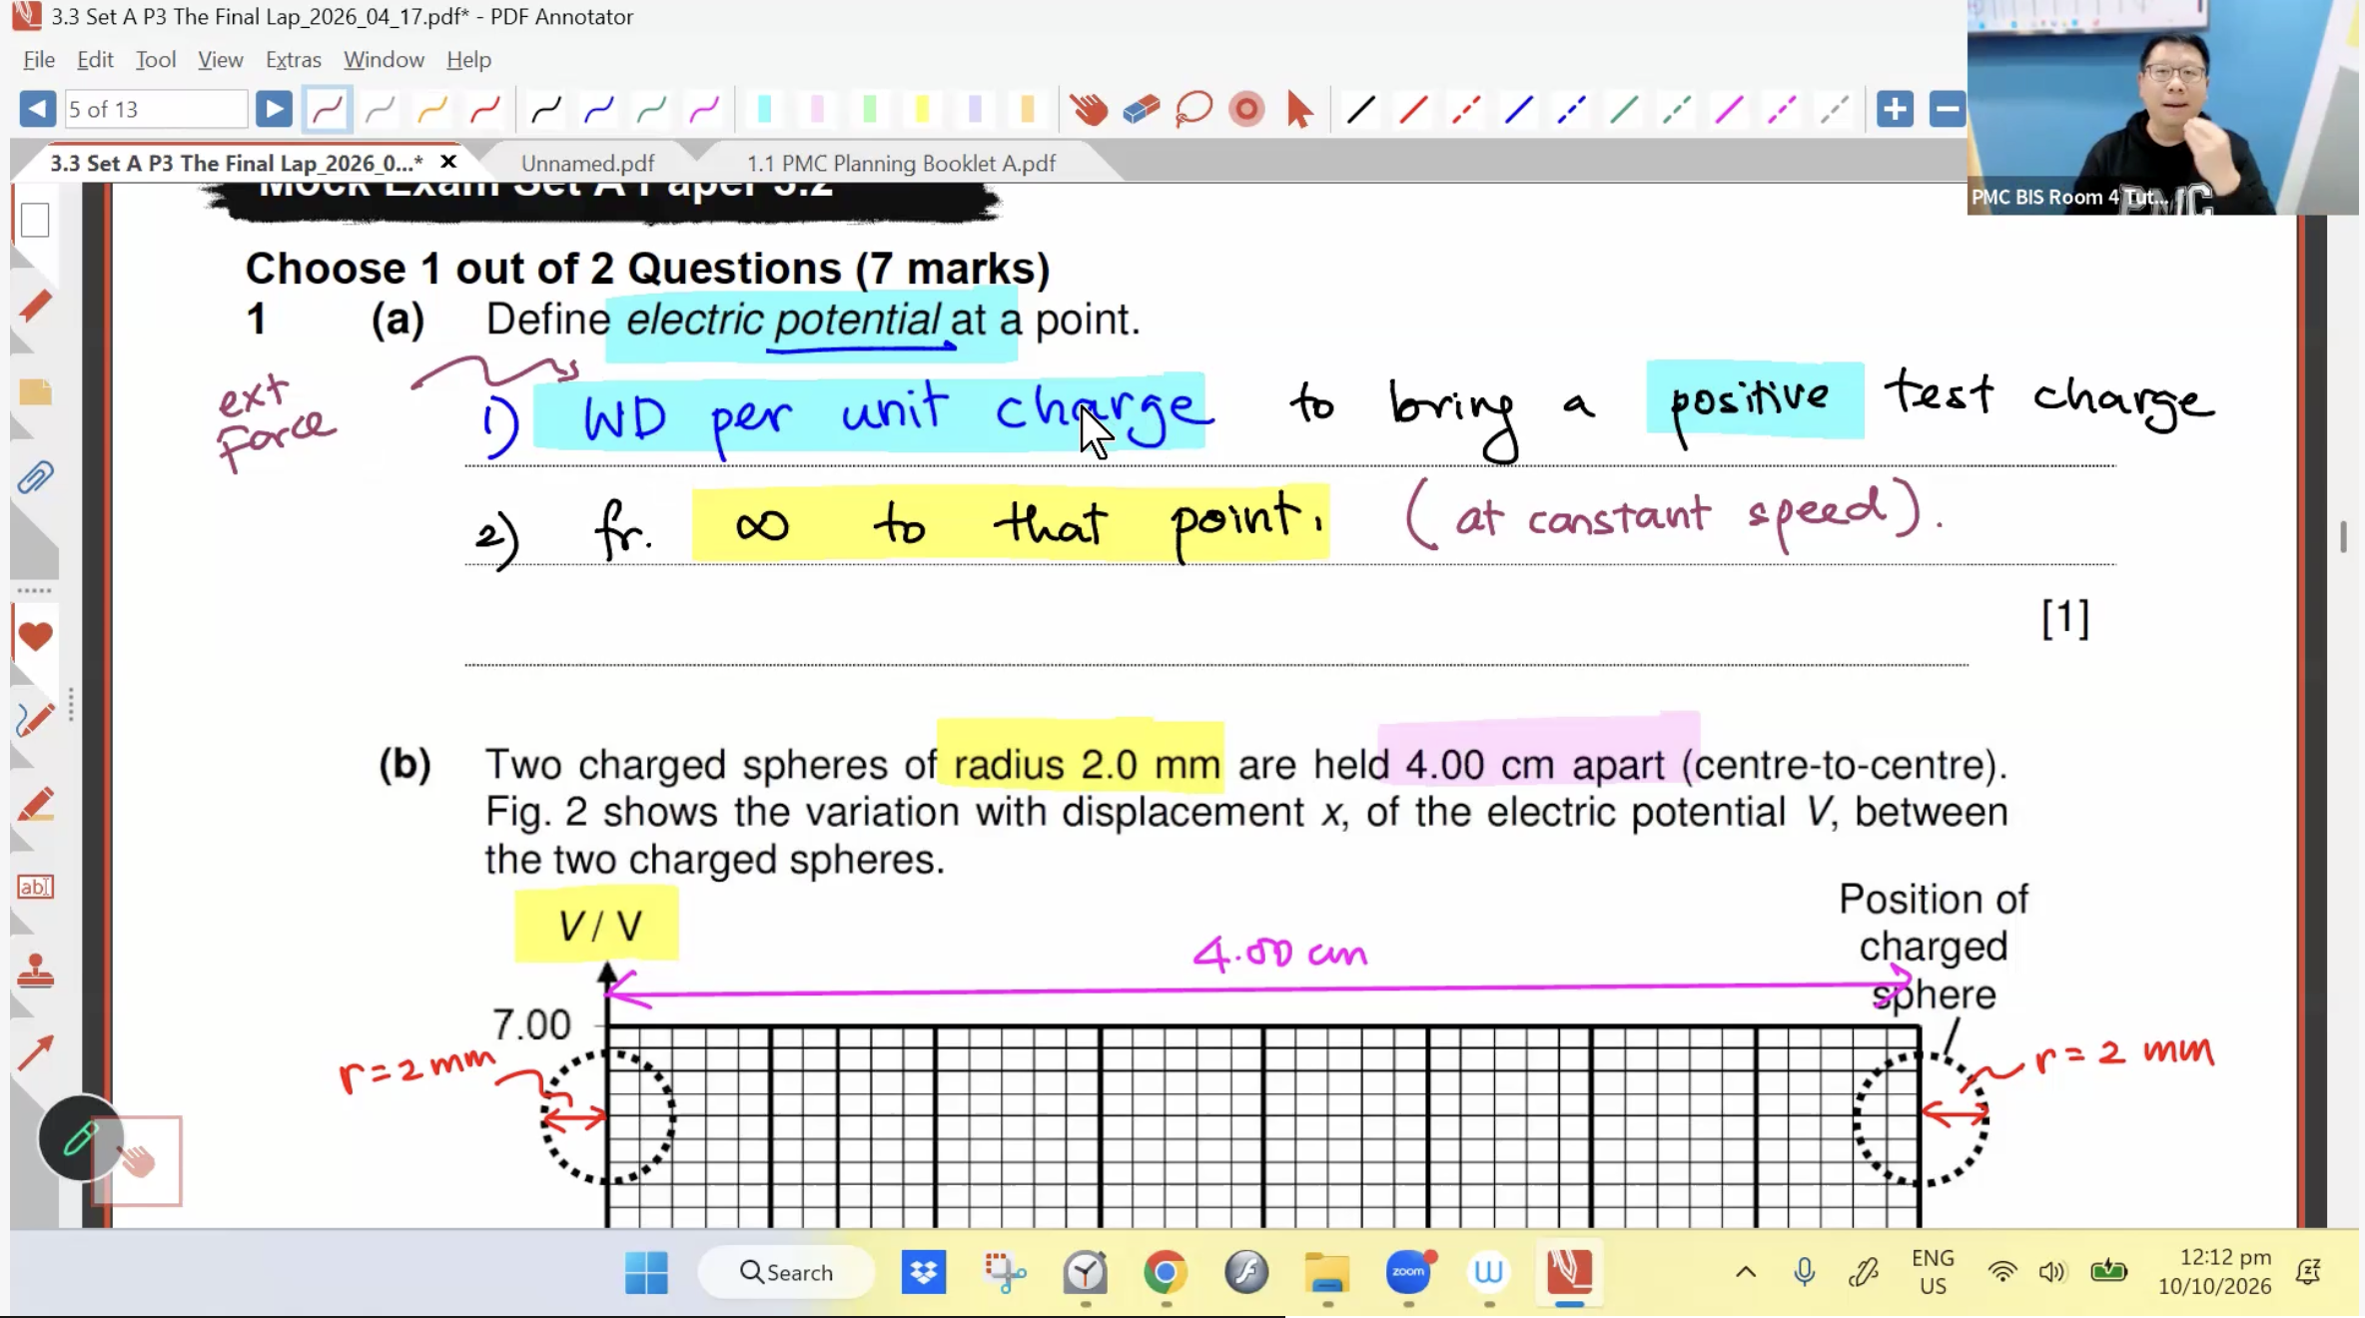Open Zoom from the taskbar

coord(1408,1271)
